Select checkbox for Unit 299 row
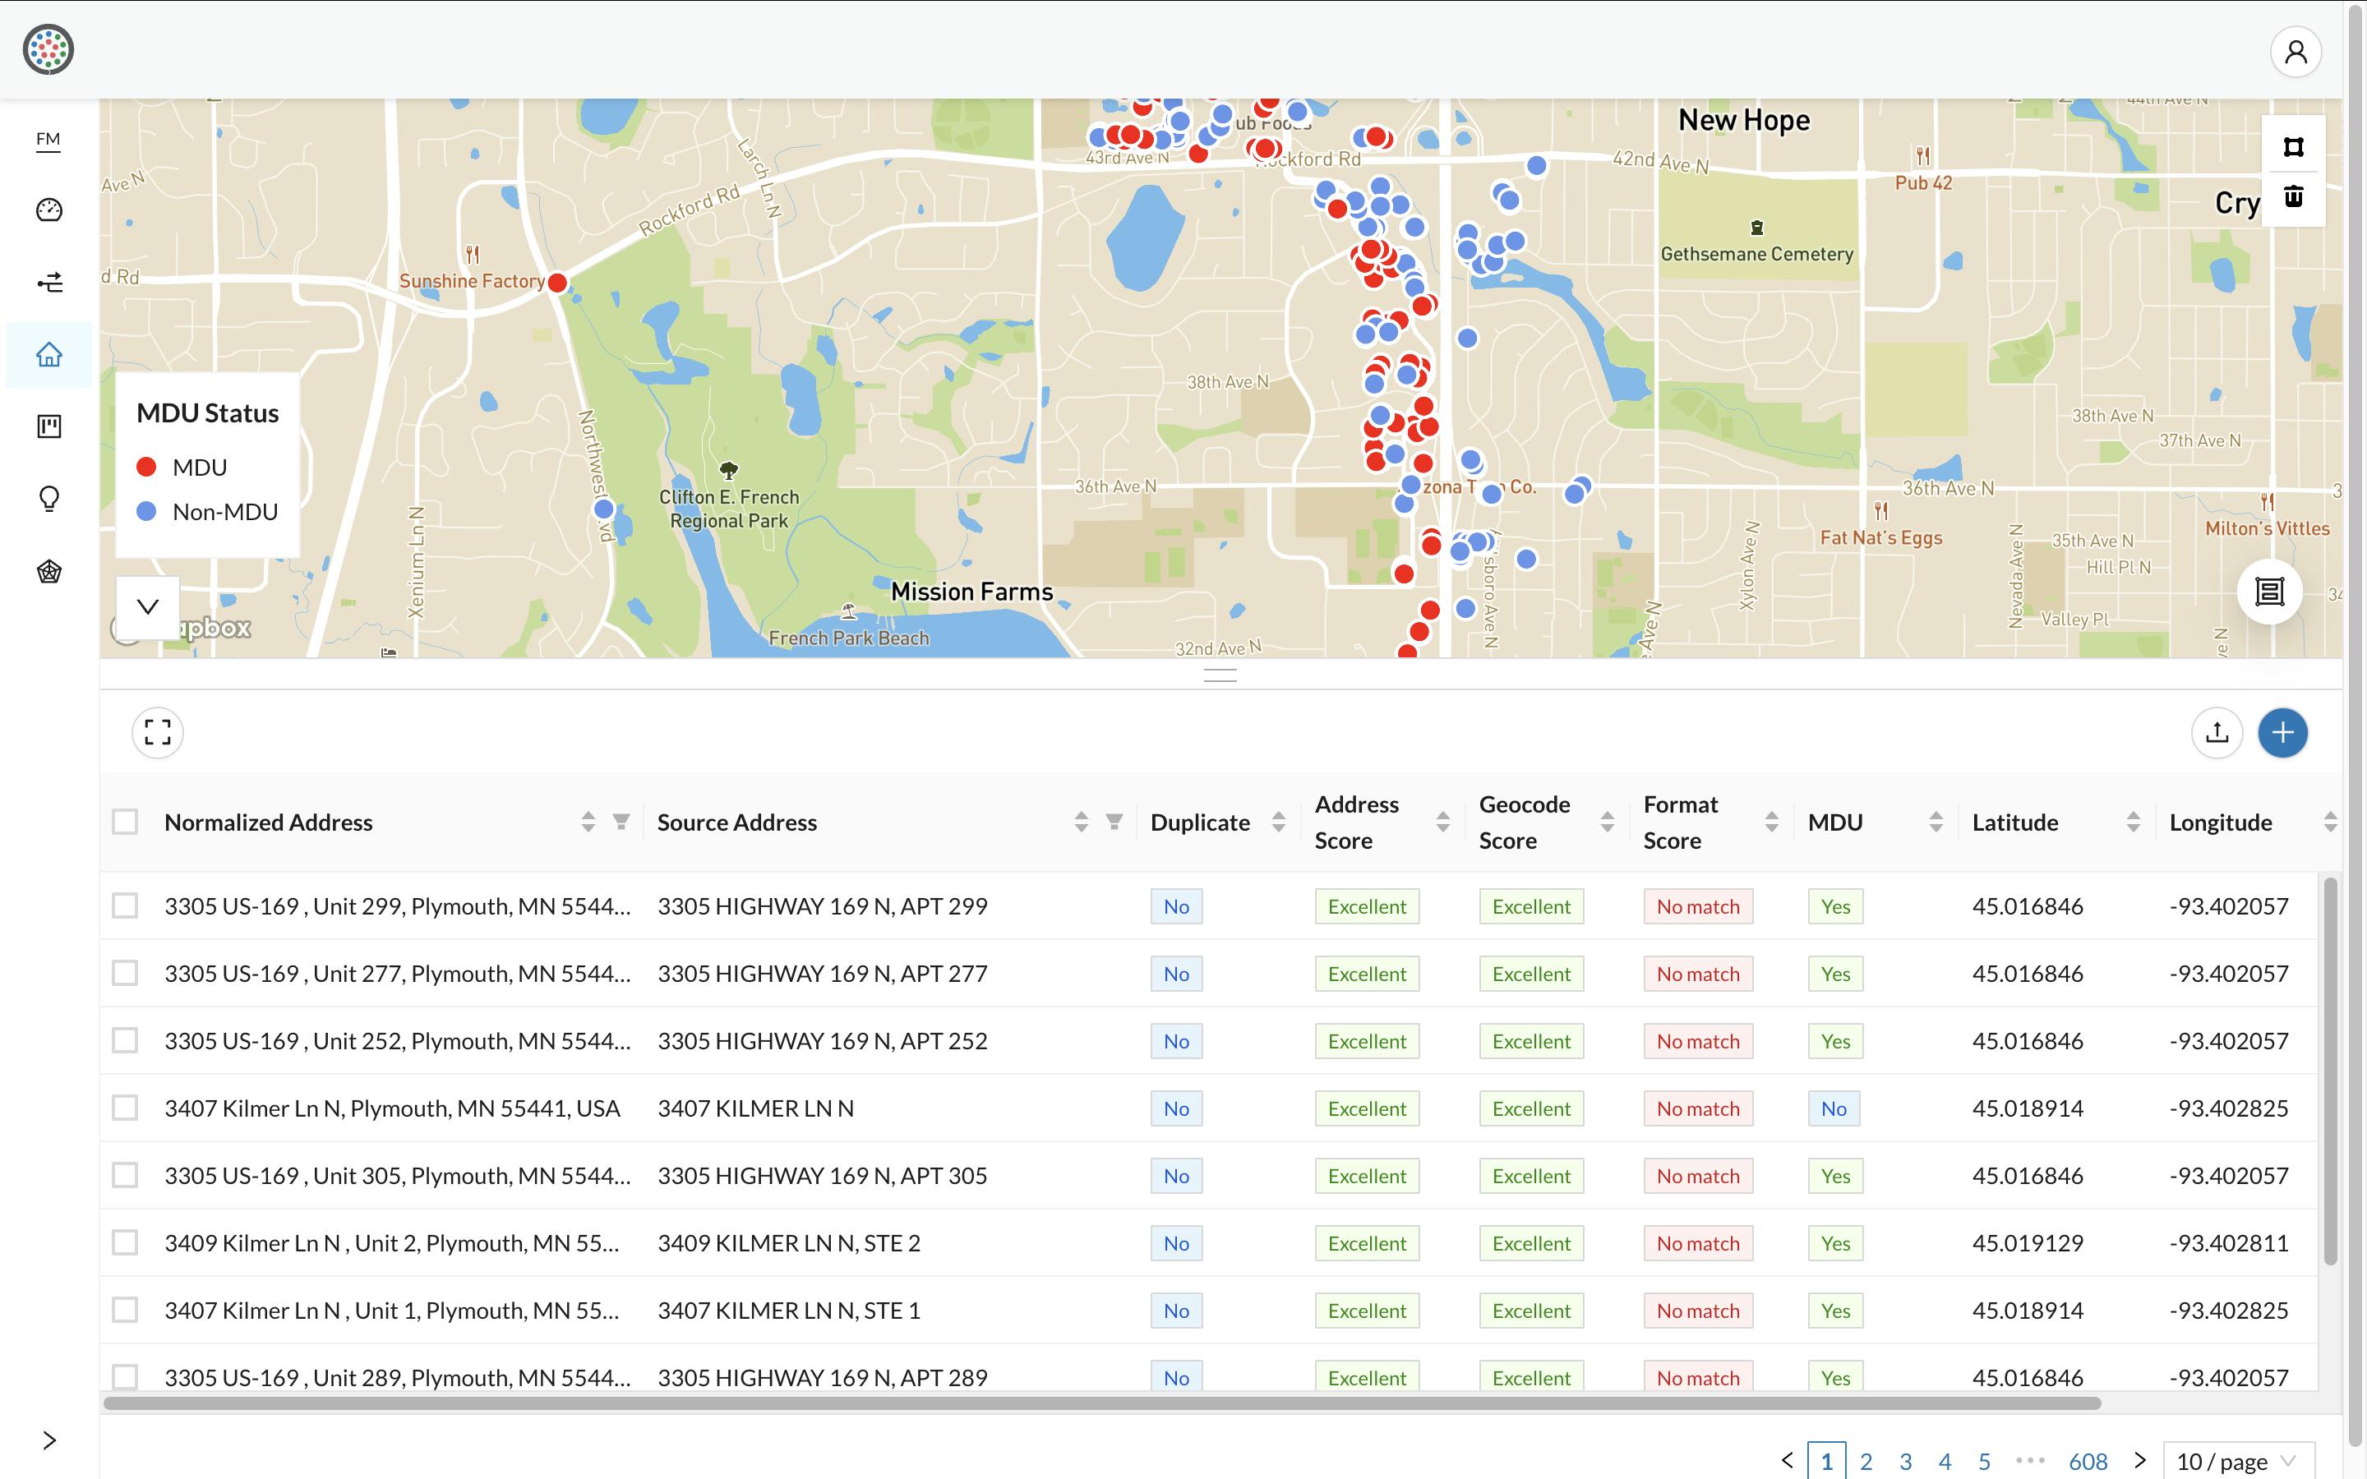The height and width of the screenshot is (1479, 2367). [125, 905]
